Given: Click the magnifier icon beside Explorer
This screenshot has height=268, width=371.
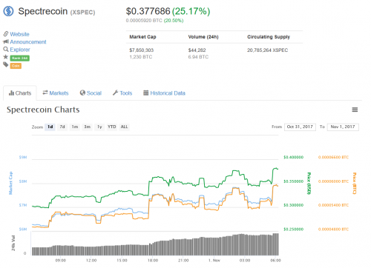Looking at the screenshot, I should coord(6,49).
